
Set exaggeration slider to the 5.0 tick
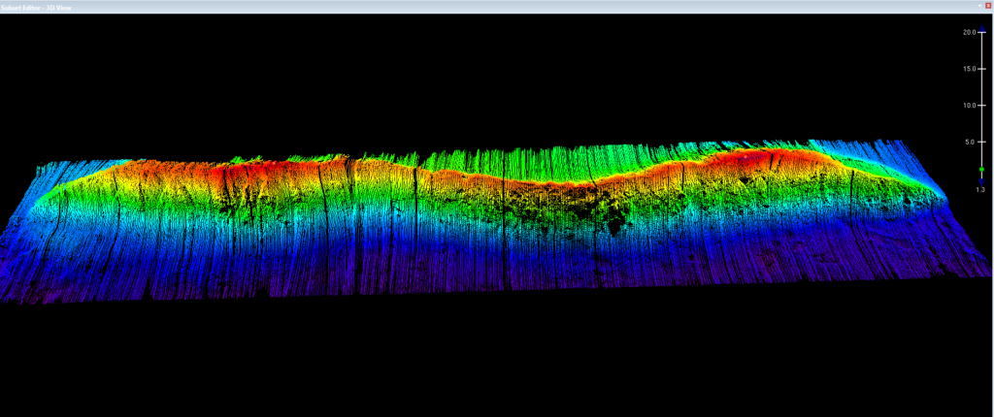(x=982, y=142)
